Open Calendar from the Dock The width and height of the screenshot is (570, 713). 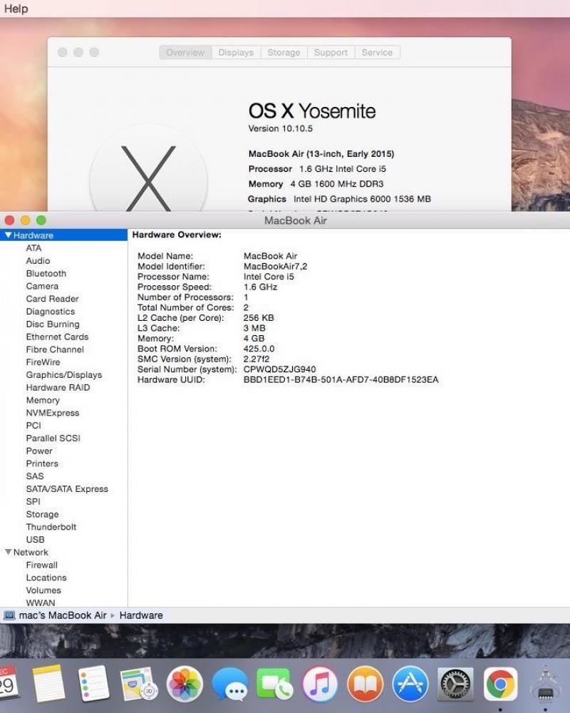tap(8, 683)
